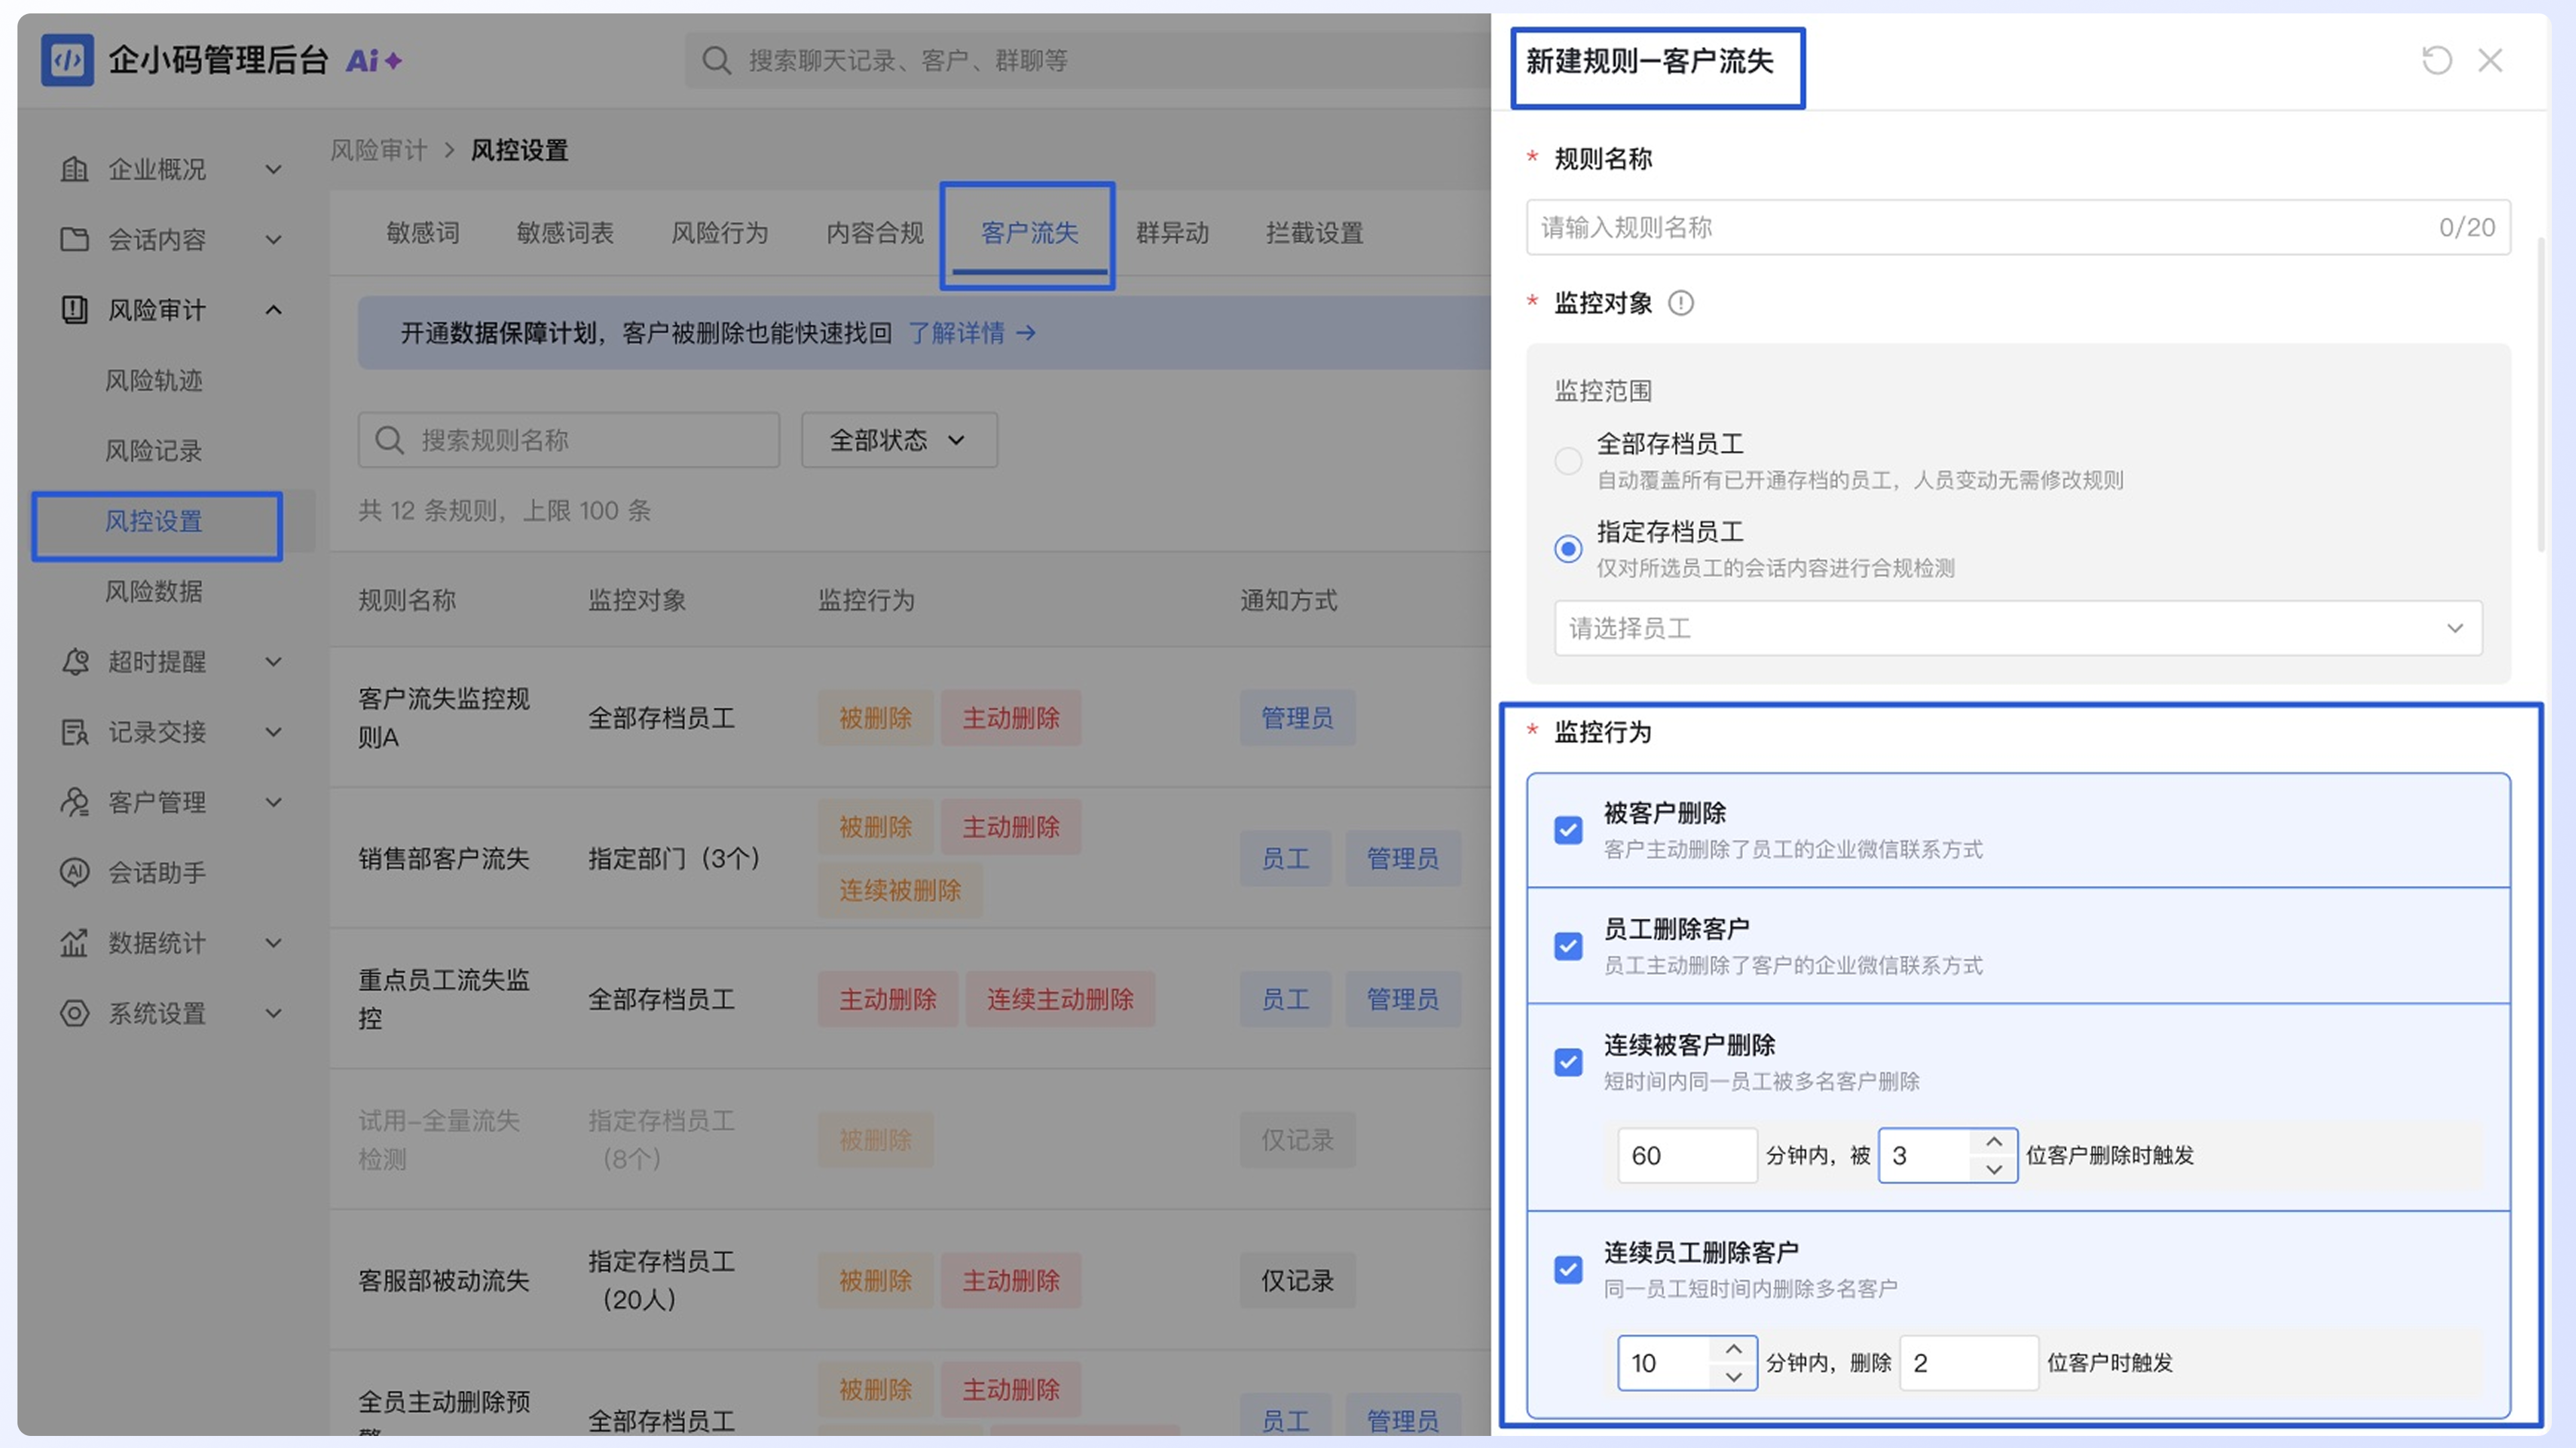The height and width of the screenshot is (1448, 2576).
Task: Click the 了解详情 link
Action: pos(956,333)
